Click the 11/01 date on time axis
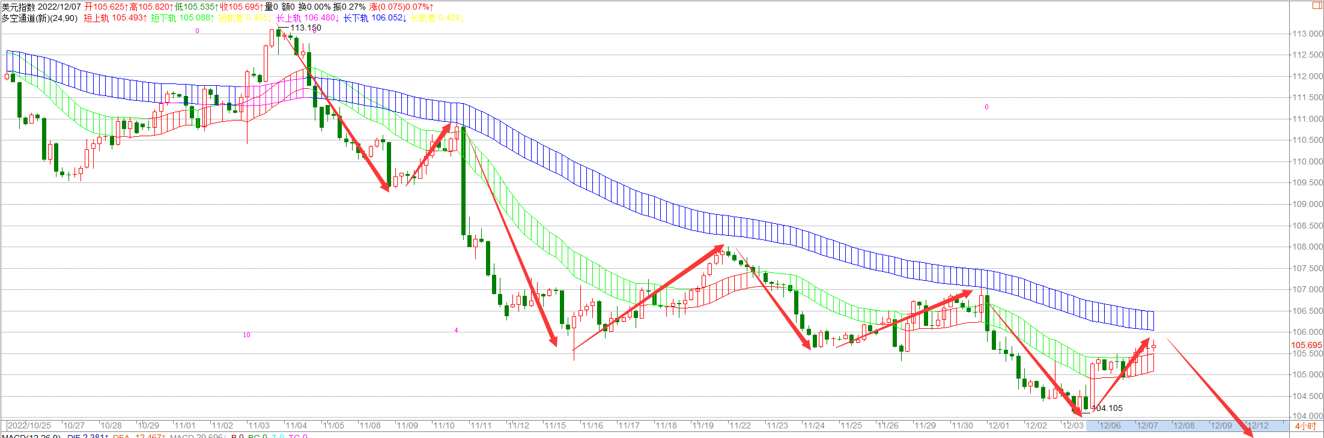The width and height of the screenshot is (1324, 438). tap(185, 425)
